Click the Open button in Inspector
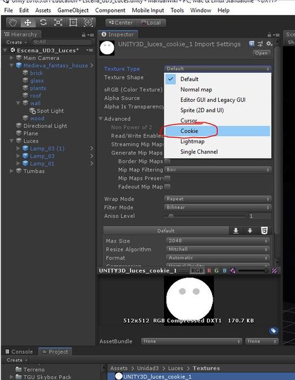This screenshot has height=380, width=295. 261,53
